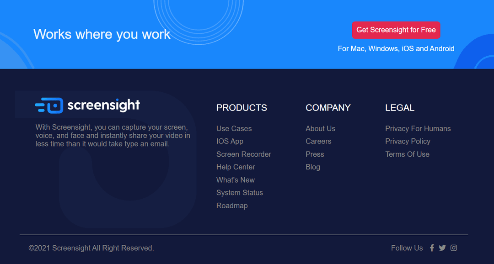Viewport: 494px width, 264px height.
Task: Visit the Help Center link
Action: click(x=236, y=167)
